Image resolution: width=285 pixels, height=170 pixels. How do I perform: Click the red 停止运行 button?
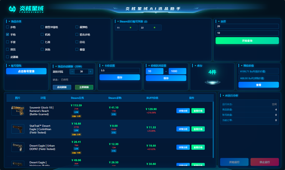(264, 162)
